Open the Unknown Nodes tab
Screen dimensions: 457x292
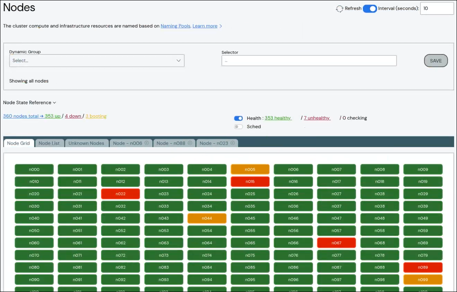tap(86, 143)
